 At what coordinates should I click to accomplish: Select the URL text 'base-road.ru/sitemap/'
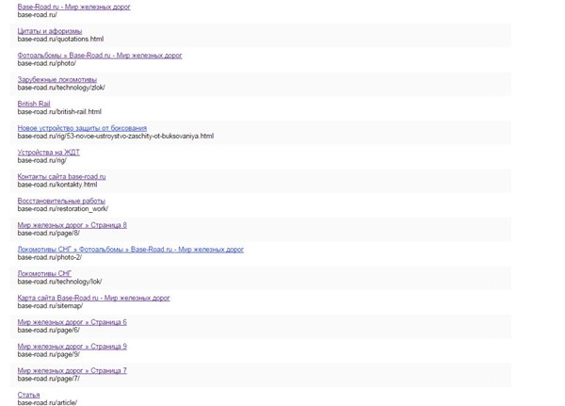(x=51, y=306)
